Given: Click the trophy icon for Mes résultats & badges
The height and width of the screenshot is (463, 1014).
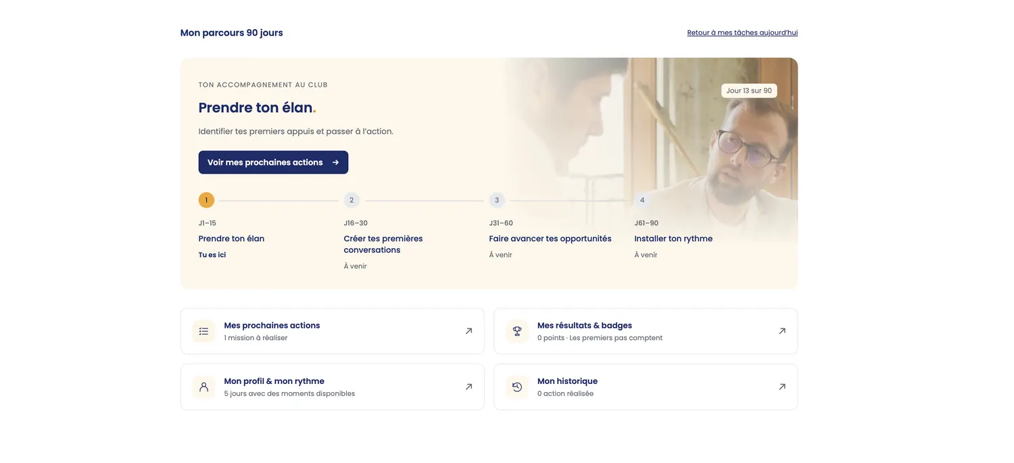Looking at the screenshot, I should pyautogui.click(x=517, y=331).
